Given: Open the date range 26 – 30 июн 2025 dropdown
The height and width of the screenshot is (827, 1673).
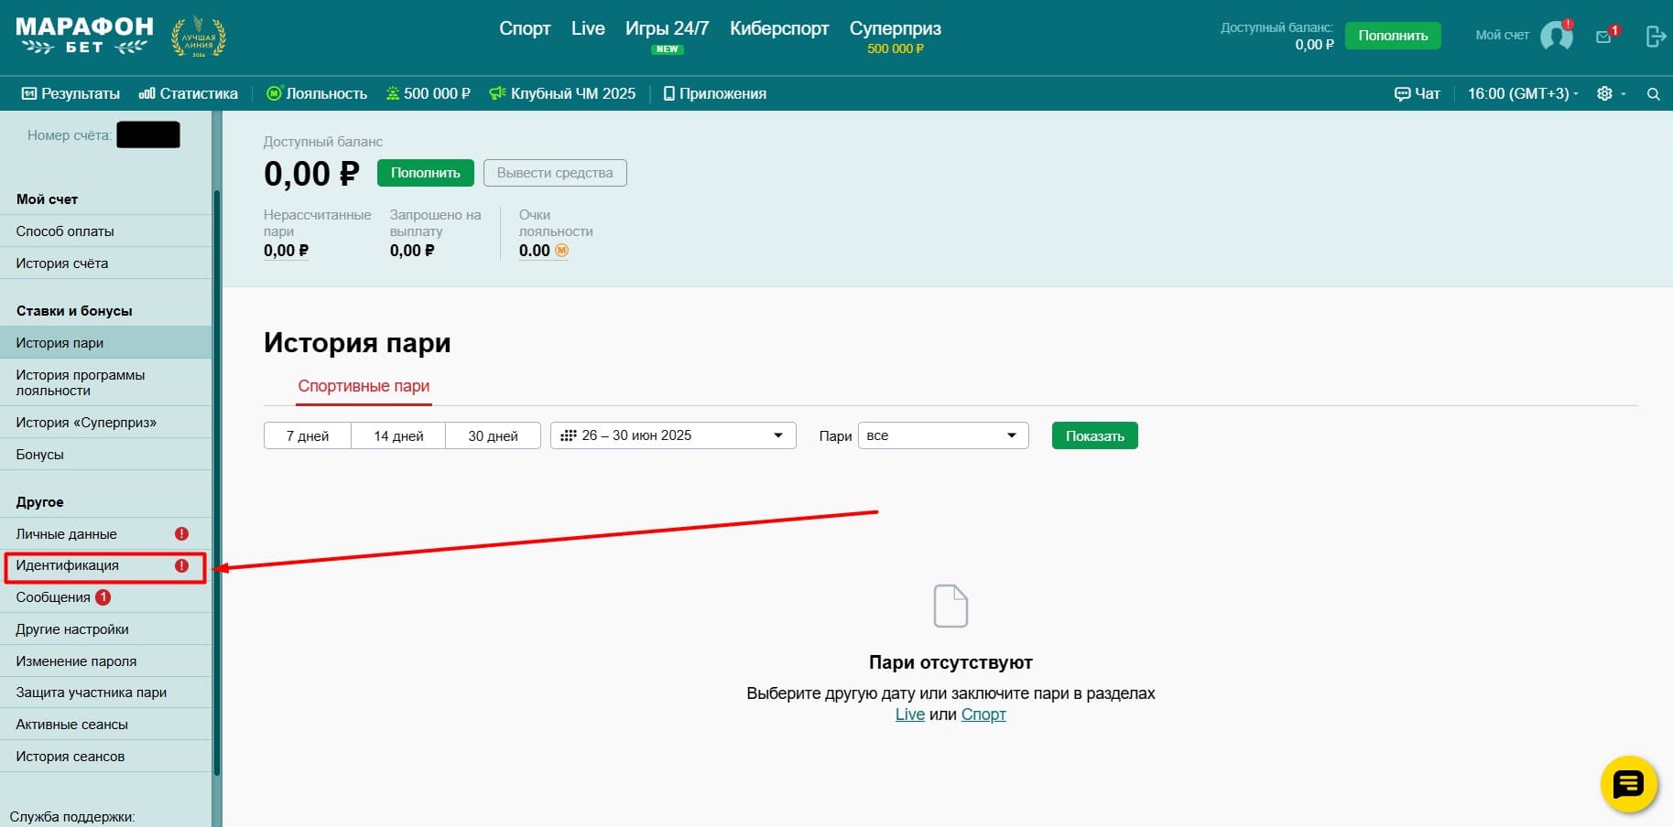Looking at the screenshot, I should tap(673, 435).
